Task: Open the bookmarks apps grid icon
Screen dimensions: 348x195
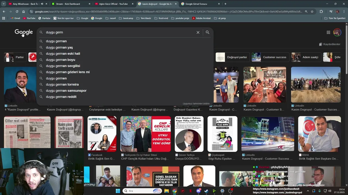Action: point(4,18)
